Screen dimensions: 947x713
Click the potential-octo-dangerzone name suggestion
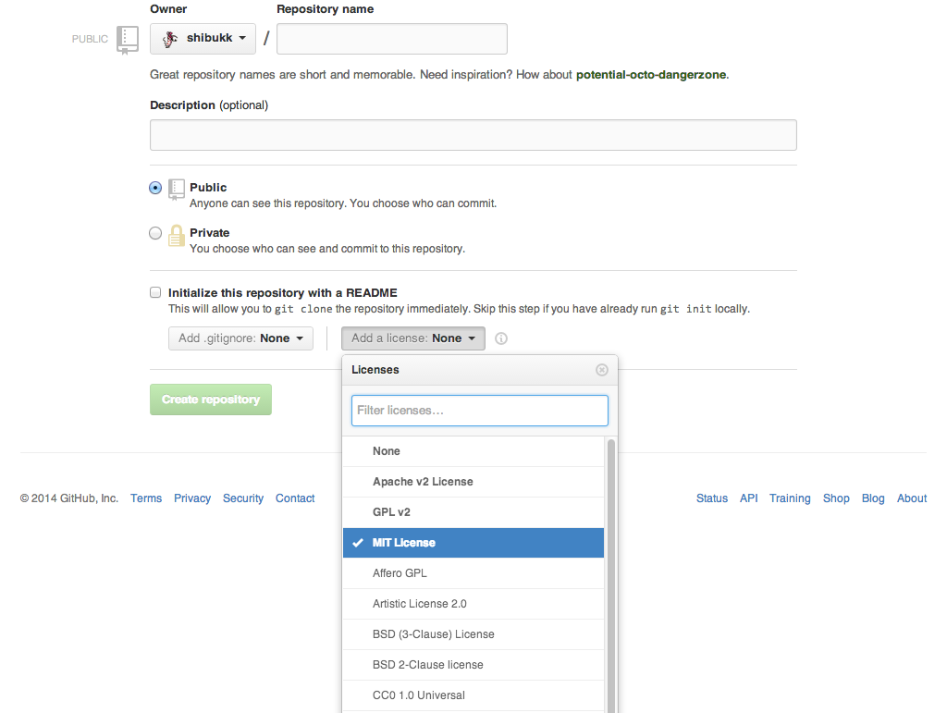pos(651,75)
